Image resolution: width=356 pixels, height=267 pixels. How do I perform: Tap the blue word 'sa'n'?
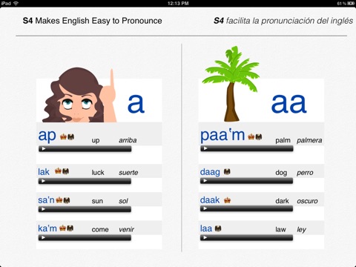pos(46,200)
